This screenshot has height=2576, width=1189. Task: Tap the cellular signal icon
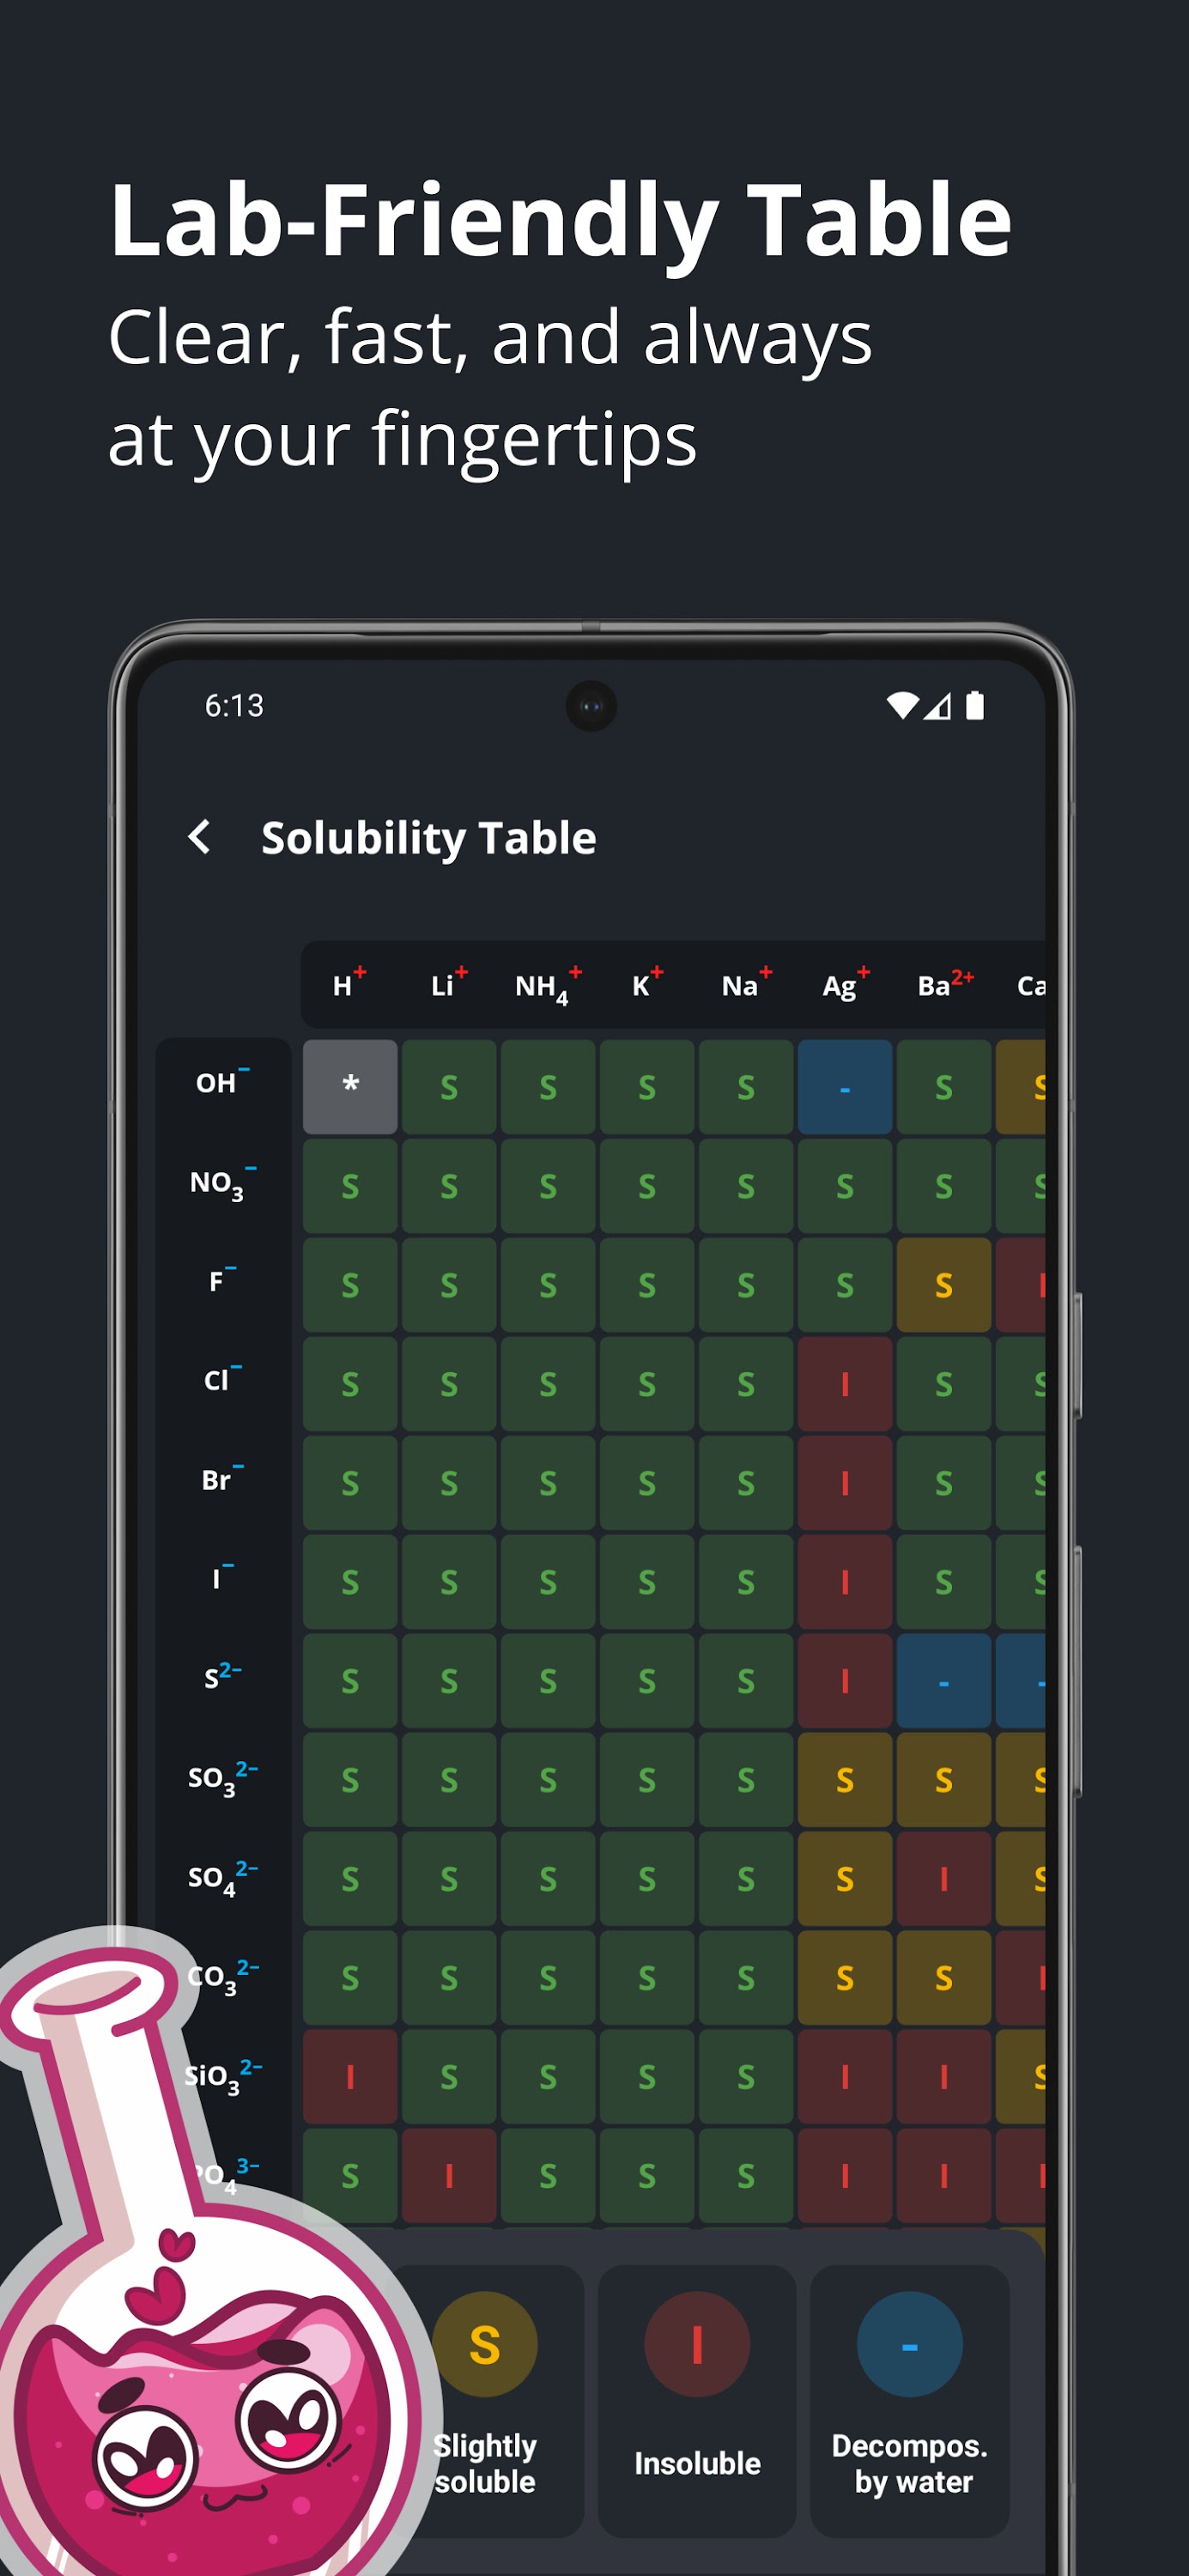tap(937, 707)
